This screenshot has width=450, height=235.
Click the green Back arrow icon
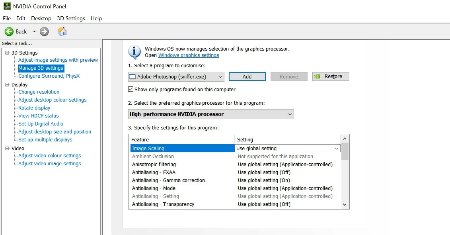(x=9, y=31)
